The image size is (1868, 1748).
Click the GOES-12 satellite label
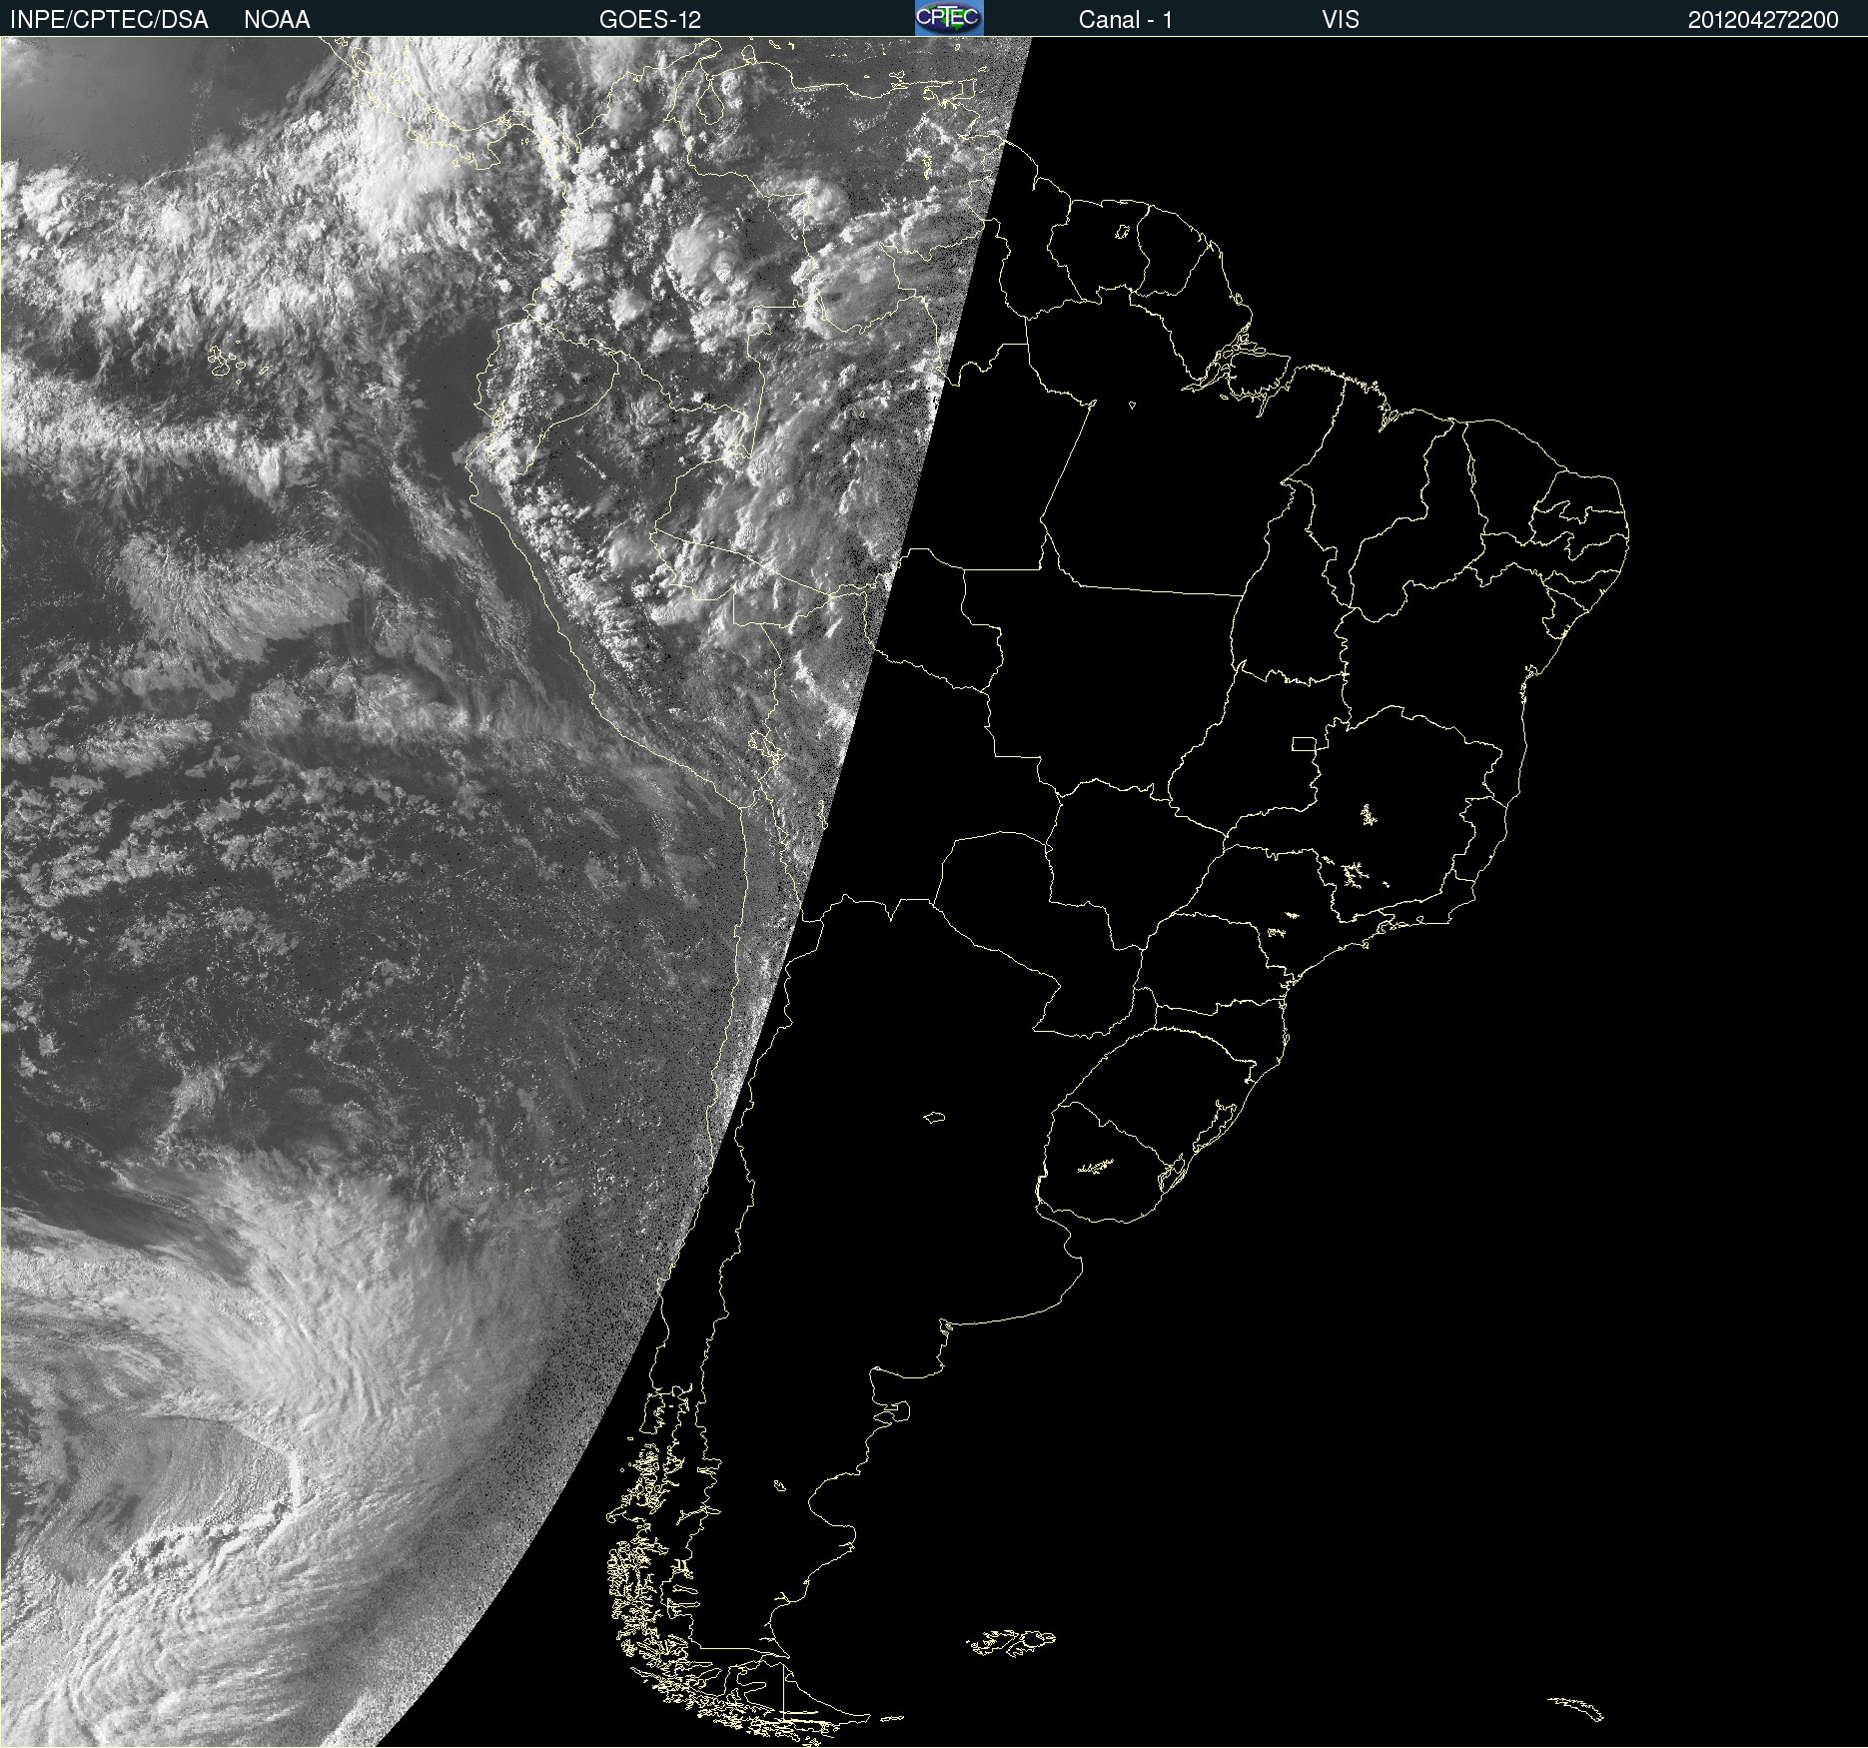(650, 20)
